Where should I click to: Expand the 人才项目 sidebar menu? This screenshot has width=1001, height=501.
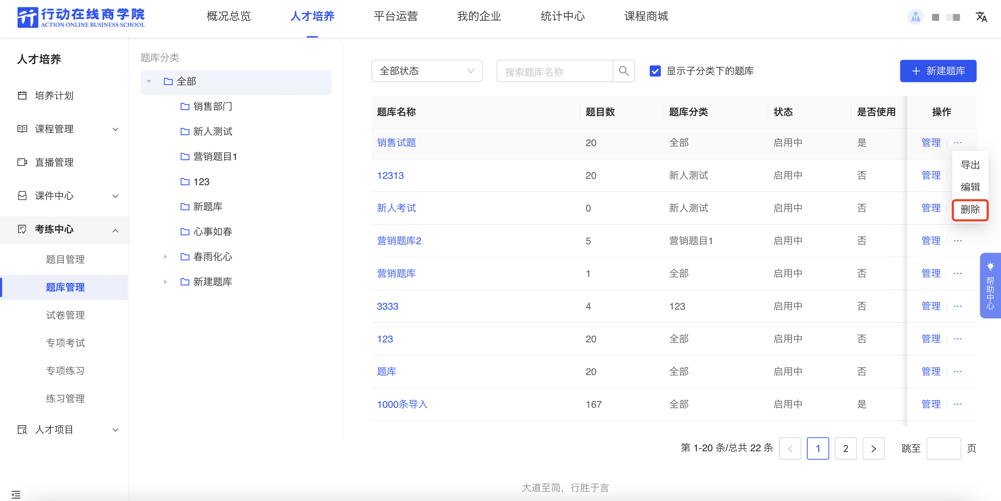[115, 430]
